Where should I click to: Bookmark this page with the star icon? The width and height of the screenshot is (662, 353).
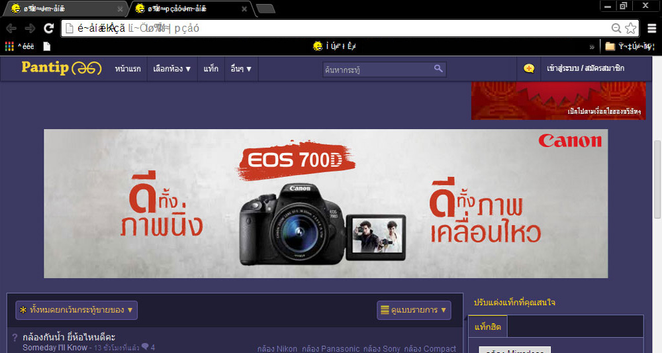point(631,28)
